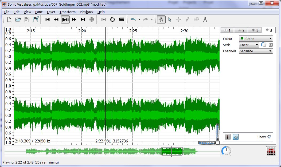
Task: Open the View menu
Action: [27, 12]
